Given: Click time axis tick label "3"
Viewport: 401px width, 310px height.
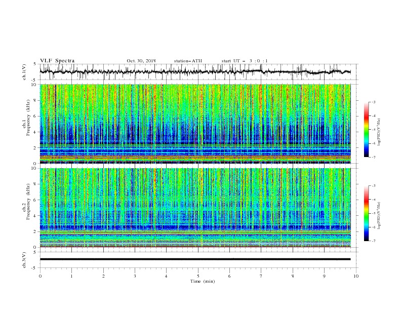Looking at the screenshot, I should click(x=135, y=276).
